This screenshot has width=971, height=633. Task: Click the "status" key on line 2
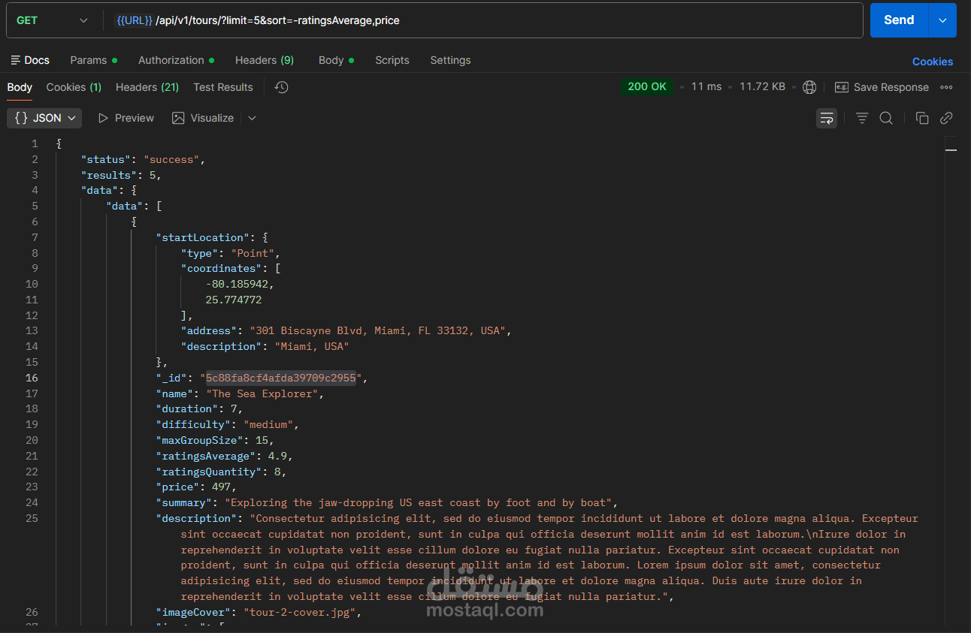106,159
